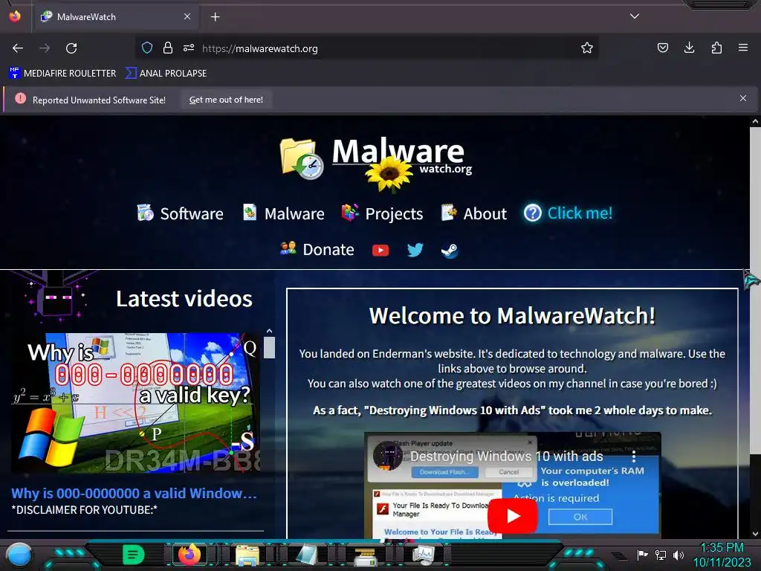Viewport: 761px width, 571px height.
Task: Open the tracking protection shield icon
Action: (147, 48)
